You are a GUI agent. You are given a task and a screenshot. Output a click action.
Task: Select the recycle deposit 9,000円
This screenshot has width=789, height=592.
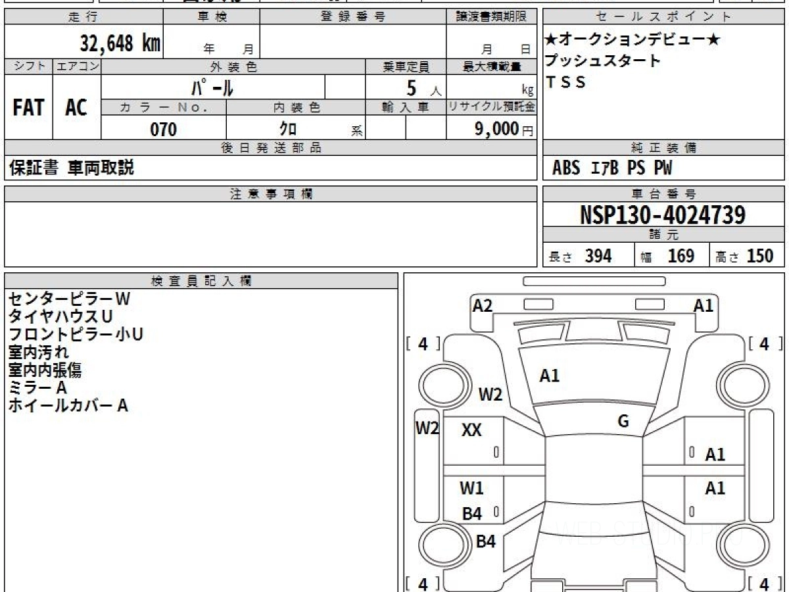coord(504,129)
